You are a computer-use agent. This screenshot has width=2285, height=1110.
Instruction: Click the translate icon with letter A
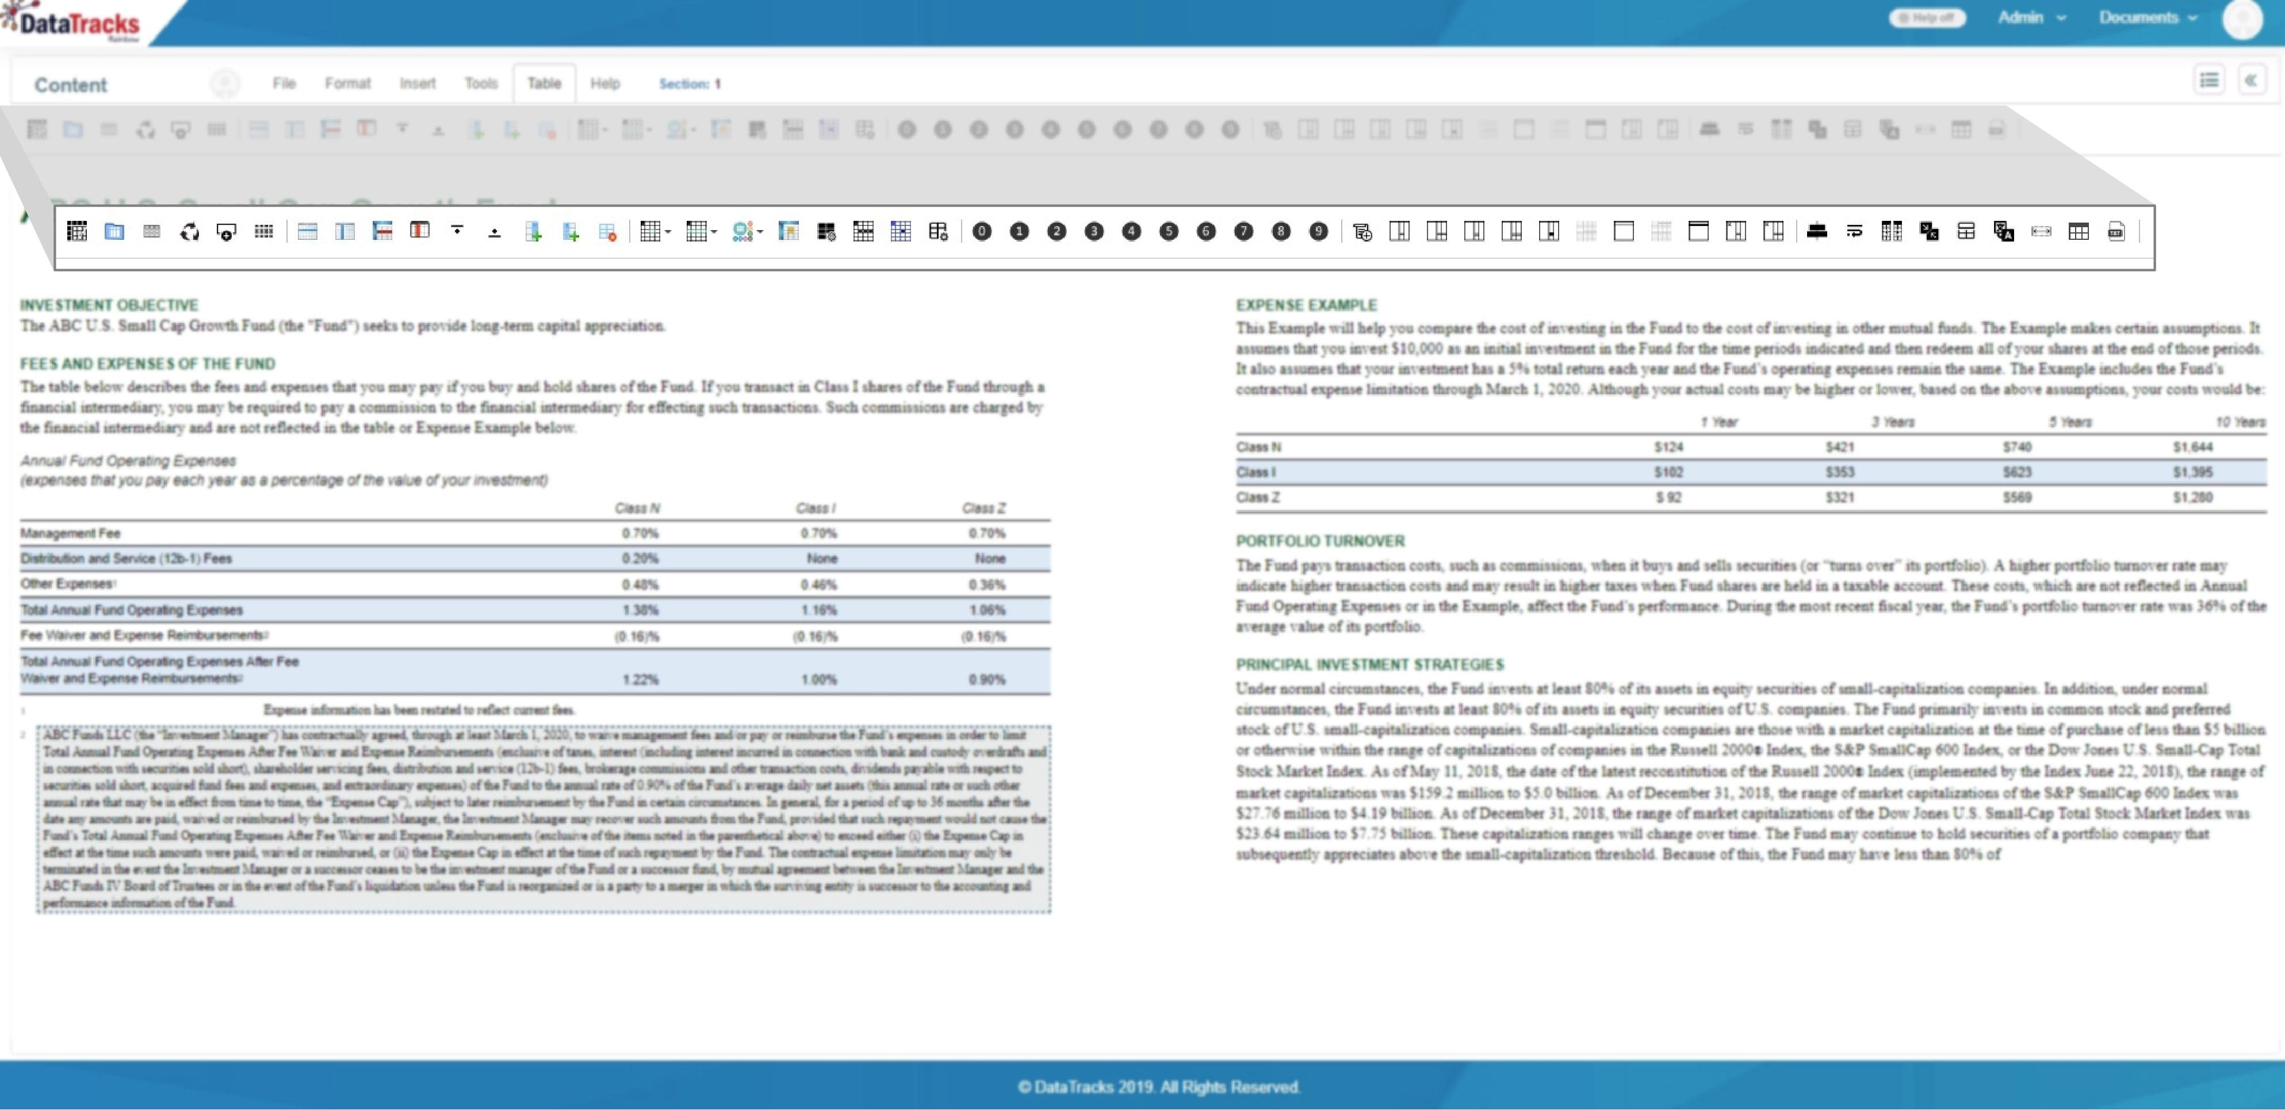2004,232
